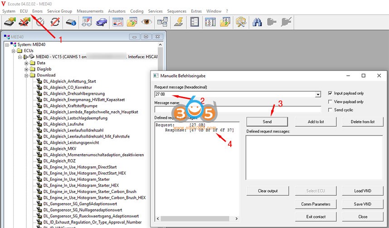Select DL_Engine_In_Use_Histogram_Starter_HEX item
Image resolution: width=389 pixels, height=228 pixels.
coord(81,185)
